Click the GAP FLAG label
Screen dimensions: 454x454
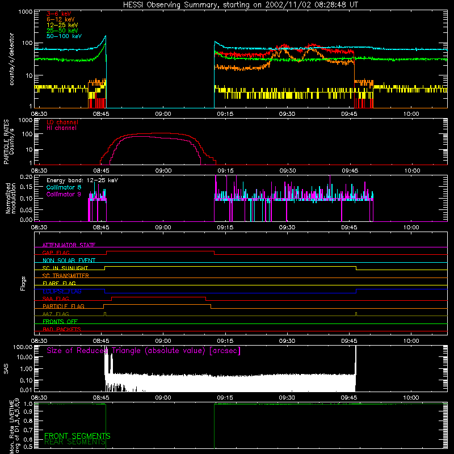pos(56,253)
